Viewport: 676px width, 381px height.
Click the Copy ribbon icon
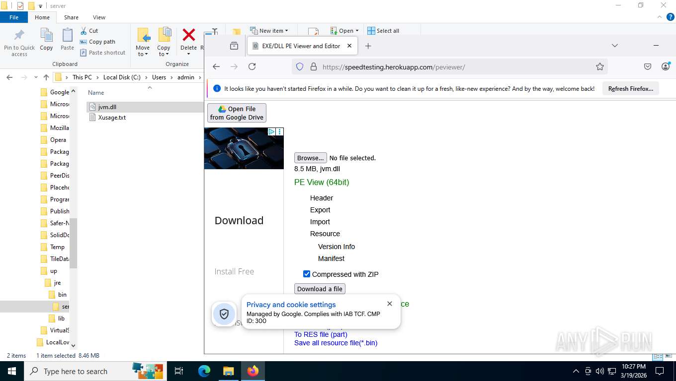pos(46,35)
